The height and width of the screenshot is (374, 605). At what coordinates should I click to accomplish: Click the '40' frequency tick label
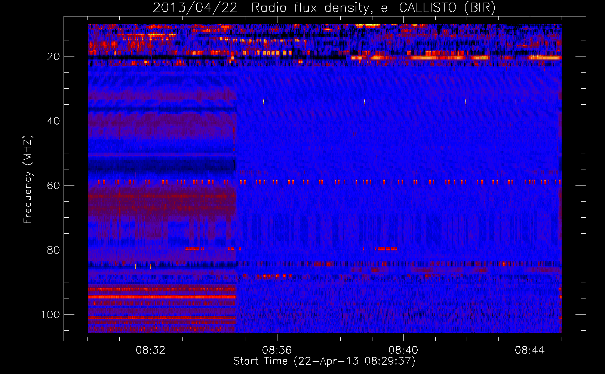53,121
